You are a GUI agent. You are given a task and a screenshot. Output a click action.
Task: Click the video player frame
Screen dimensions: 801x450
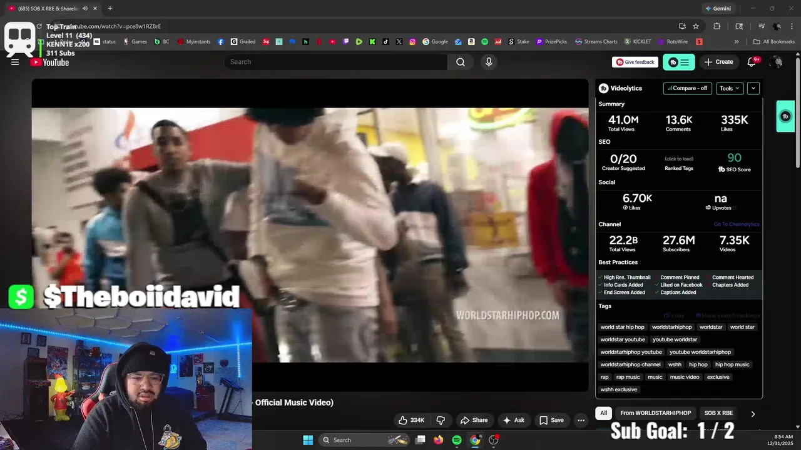tap(310, 235)
